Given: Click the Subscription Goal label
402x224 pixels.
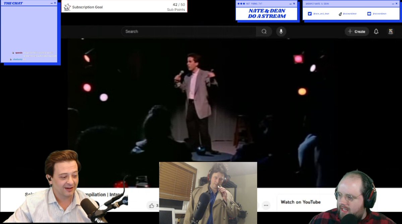Looking at the screenshot, I should 88,7.
